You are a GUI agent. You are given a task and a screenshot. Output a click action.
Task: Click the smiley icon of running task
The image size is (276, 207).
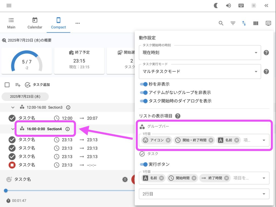(9, 179)
